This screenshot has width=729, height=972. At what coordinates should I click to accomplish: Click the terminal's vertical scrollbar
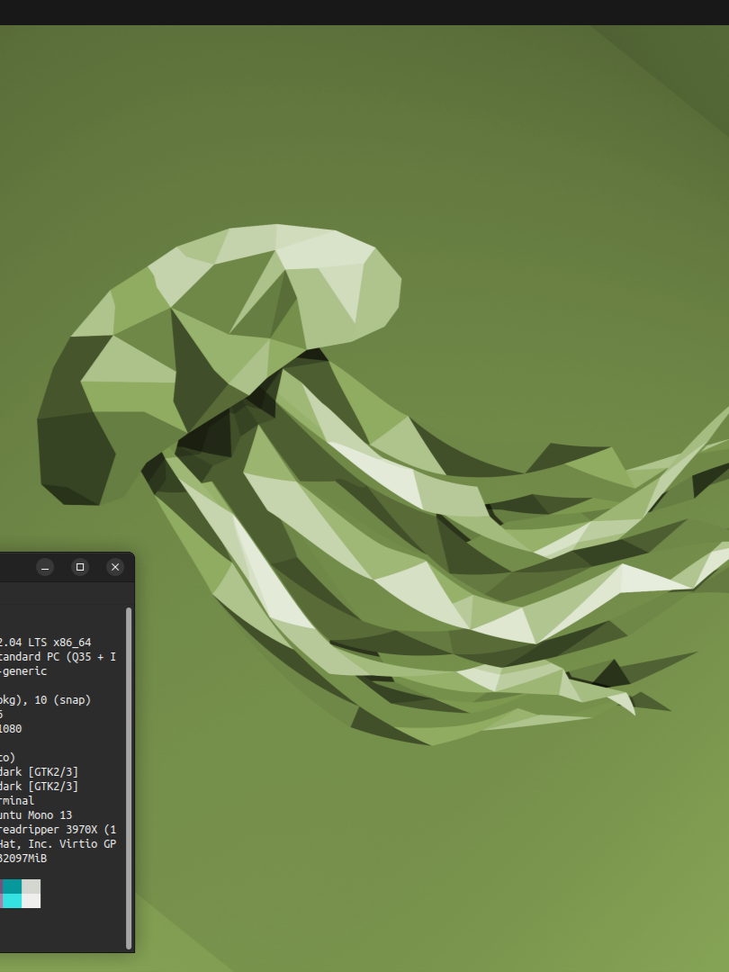point(129,778)
